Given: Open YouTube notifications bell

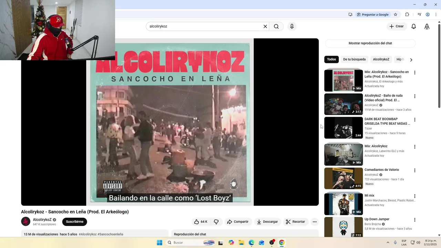Looking at the screenshot, I should [x=414, y=27].
